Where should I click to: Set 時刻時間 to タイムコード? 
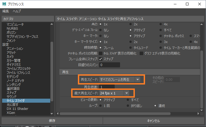pyautogui.click(x=131, y=48)
